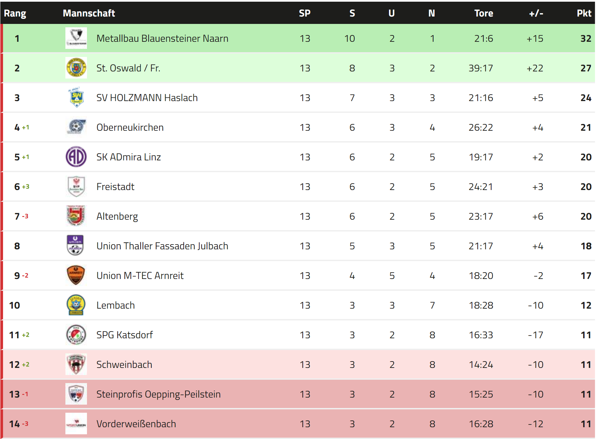
Task: Open the Schweinbach team name link
Action: tap(124, 365)
